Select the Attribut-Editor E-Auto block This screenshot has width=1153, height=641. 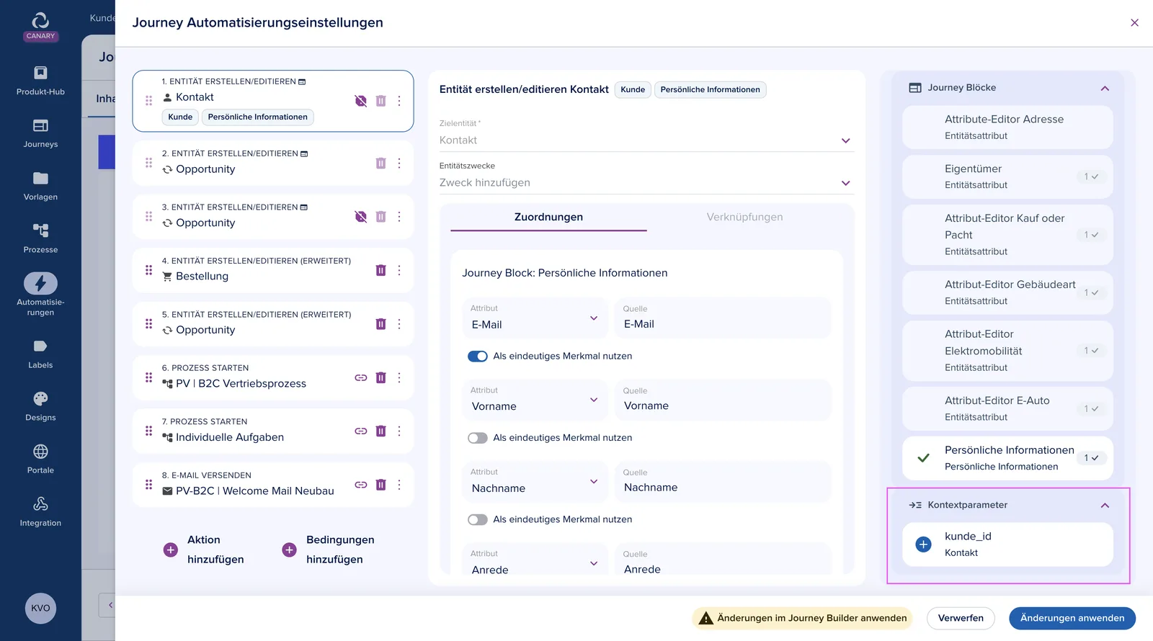(1007, 408)
